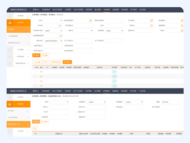Click the orange 更改属性 button
Screen dimensions: 190x143
[x=67, y=62]
